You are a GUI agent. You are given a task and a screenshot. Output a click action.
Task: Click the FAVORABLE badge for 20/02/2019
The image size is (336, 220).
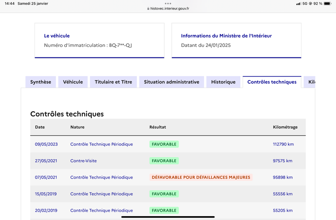click(164, 210)
